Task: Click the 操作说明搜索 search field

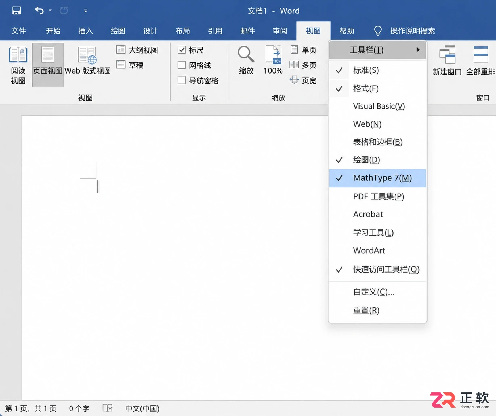Action: coord(413,31)
